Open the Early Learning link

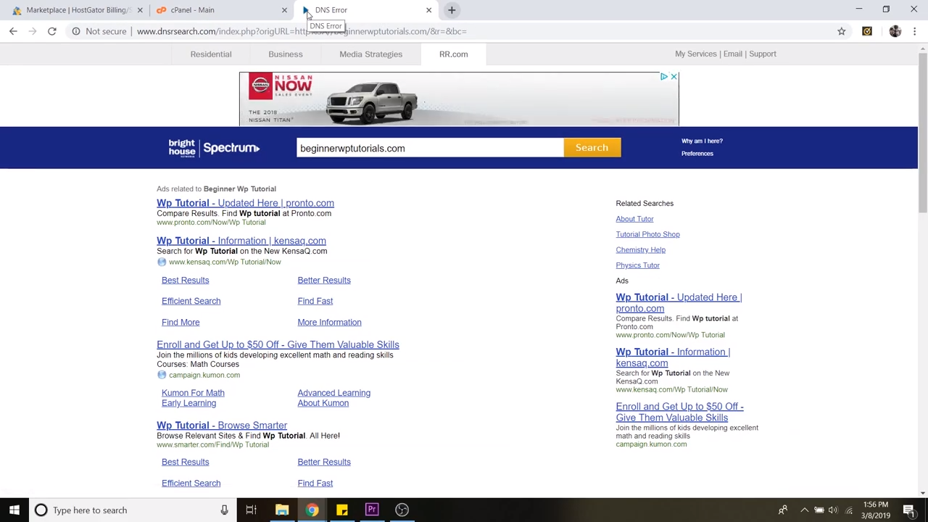(188, 403)
